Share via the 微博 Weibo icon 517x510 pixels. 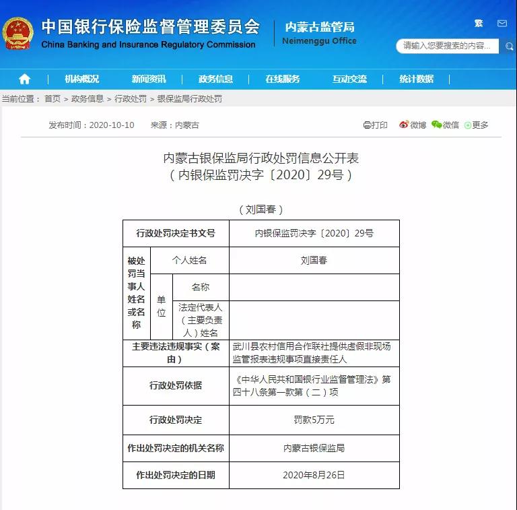pyautogui.click(x=404, y=125)
